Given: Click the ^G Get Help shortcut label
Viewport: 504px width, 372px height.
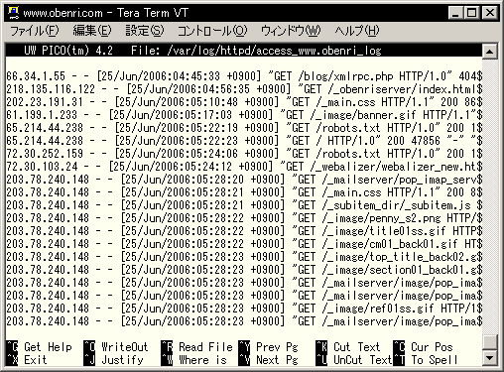Looking at the screenshot, I should coord(40,347).
